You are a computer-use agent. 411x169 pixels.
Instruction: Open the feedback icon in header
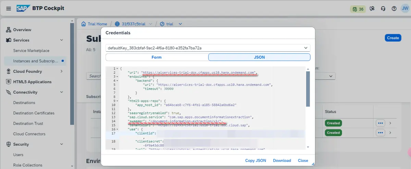[372, 9]
